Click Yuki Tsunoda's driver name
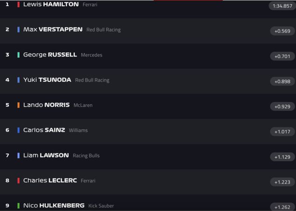Viewport: 296px width, 211px height. (47, 80)
